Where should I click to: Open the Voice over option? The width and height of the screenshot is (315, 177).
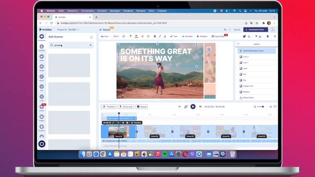126,107
